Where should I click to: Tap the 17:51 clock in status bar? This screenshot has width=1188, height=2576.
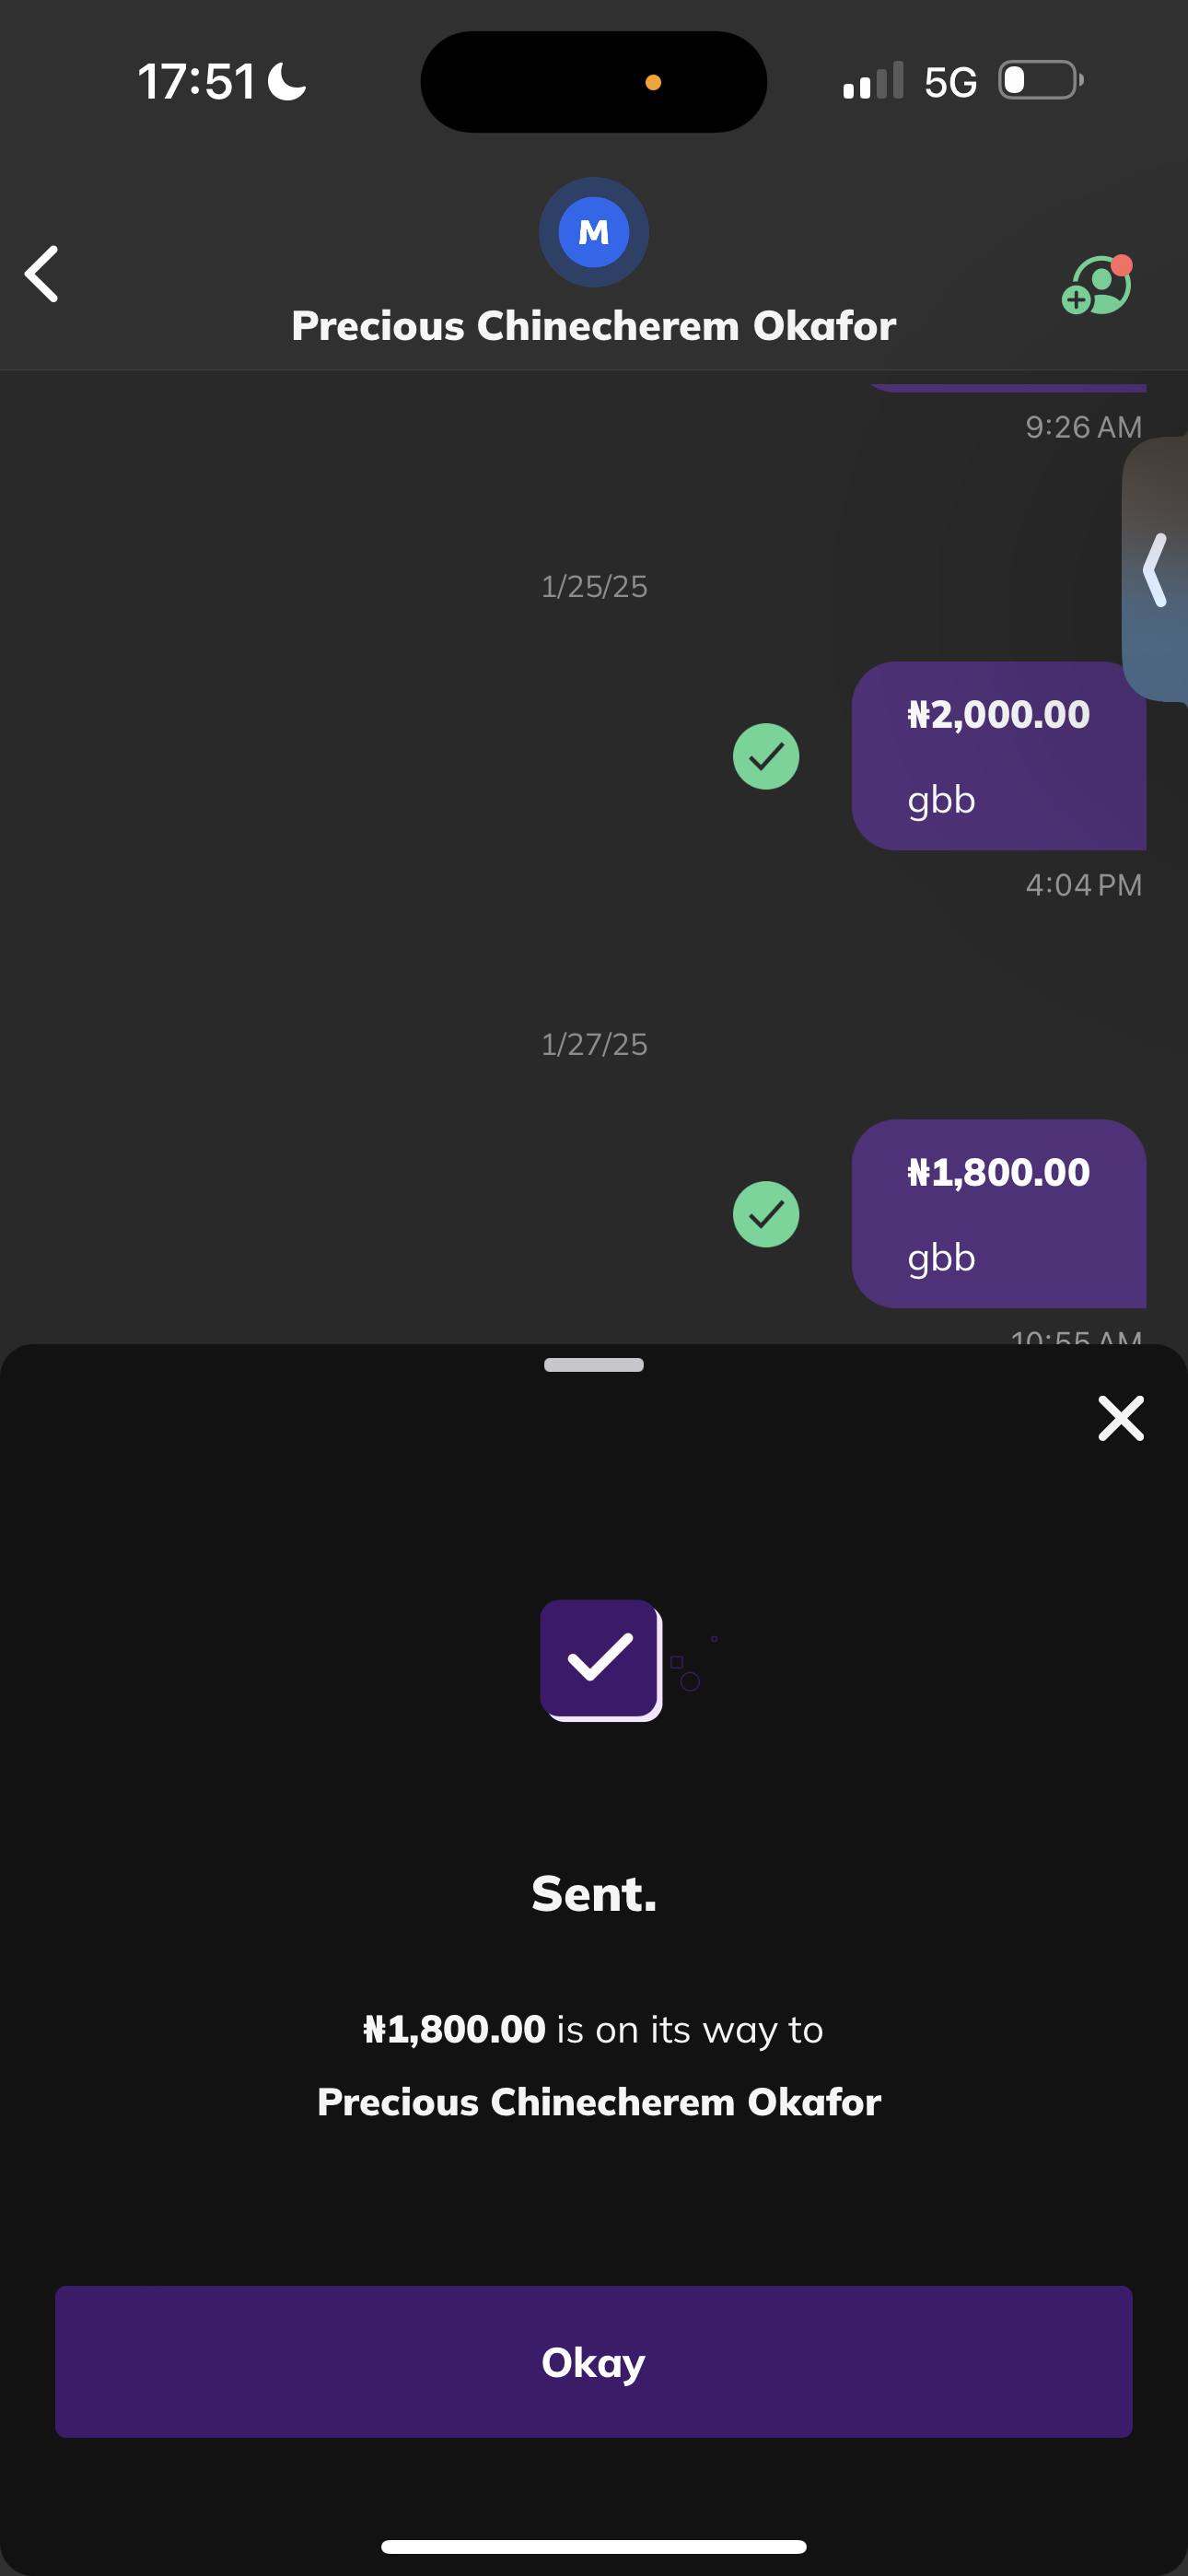[197, 82]
